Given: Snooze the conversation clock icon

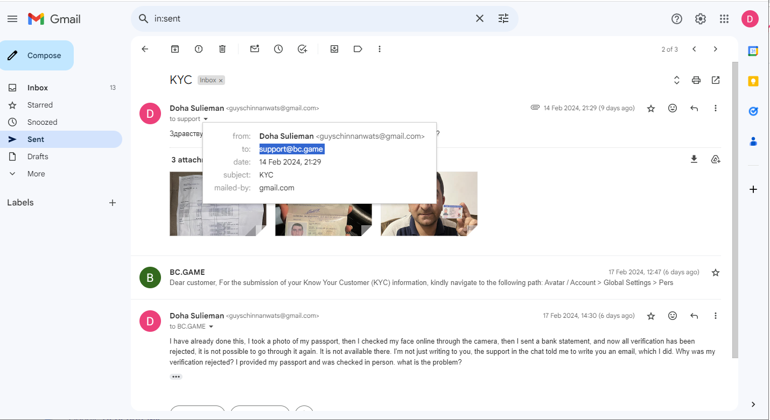Looking at the screenshot, I should 278,49.
